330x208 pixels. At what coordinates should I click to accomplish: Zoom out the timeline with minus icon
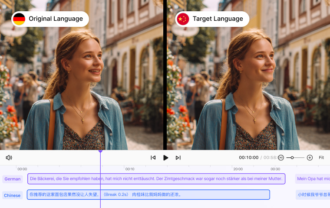click(x=281, y=158)
